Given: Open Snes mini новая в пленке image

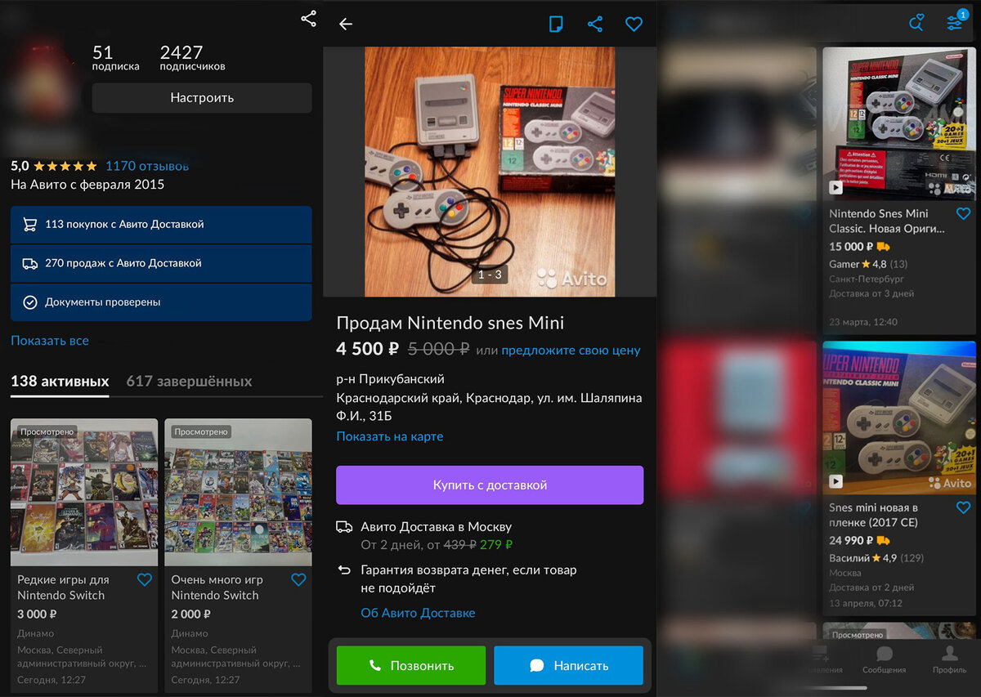Looking at the screenshot, I should (899, 418).
